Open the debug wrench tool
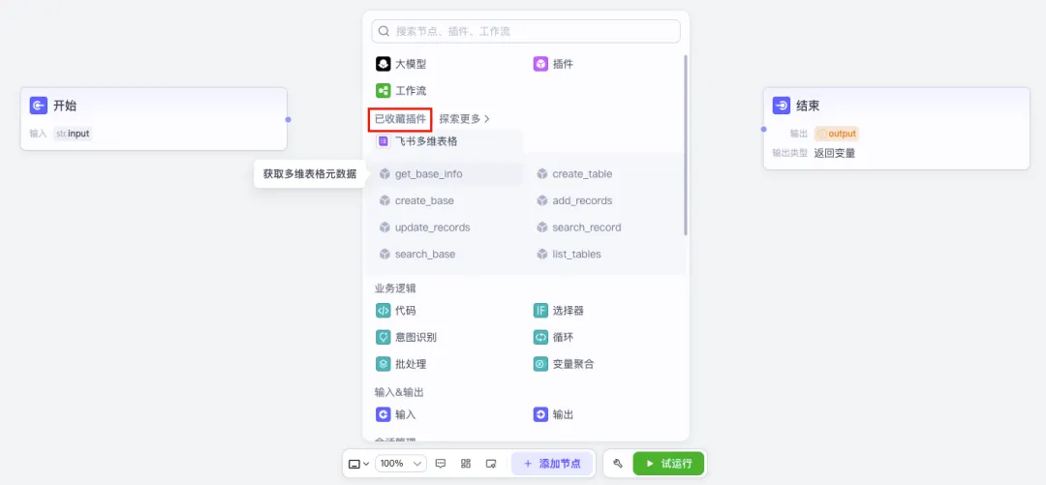The height and width of the screenshot is (485, 1046). tap(618, 464)
